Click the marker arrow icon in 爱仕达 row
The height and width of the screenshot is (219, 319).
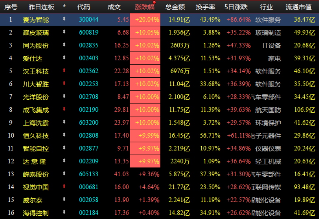coord(64,58)
